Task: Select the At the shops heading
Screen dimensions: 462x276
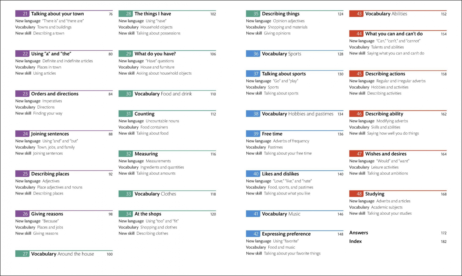Action: (148, 214)
